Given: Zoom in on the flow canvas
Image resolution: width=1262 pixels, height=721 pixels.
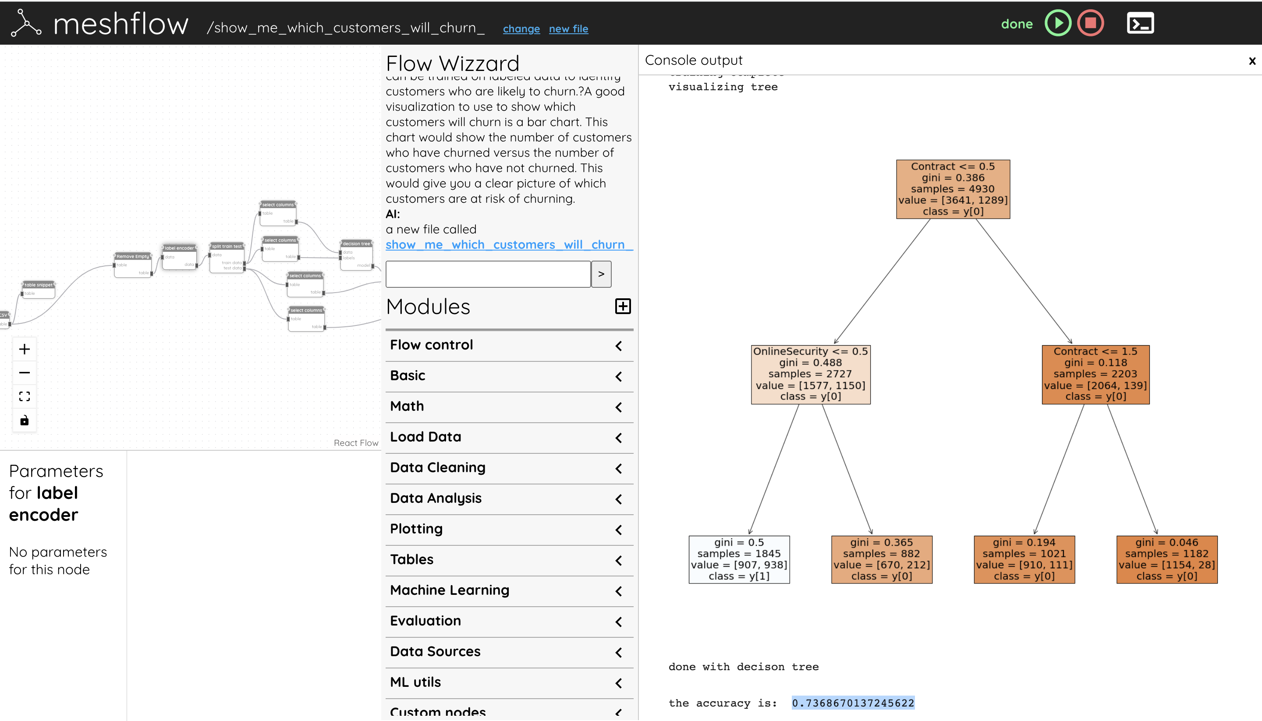Looking at the screenshot, I should 24,349.
